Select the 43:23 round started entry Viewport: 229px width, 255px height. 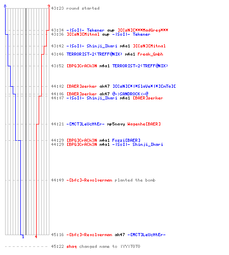[75, 8]
